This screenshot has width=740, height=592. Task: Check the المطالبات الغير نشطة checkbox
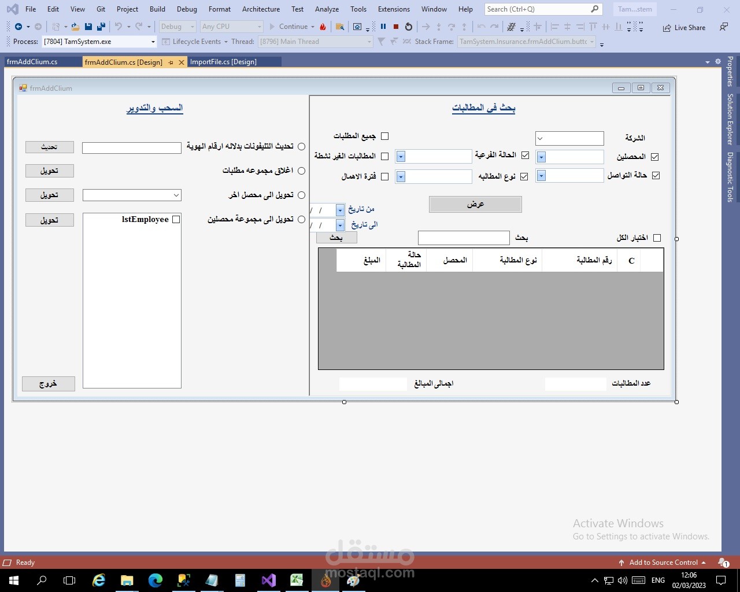[384, 156]
